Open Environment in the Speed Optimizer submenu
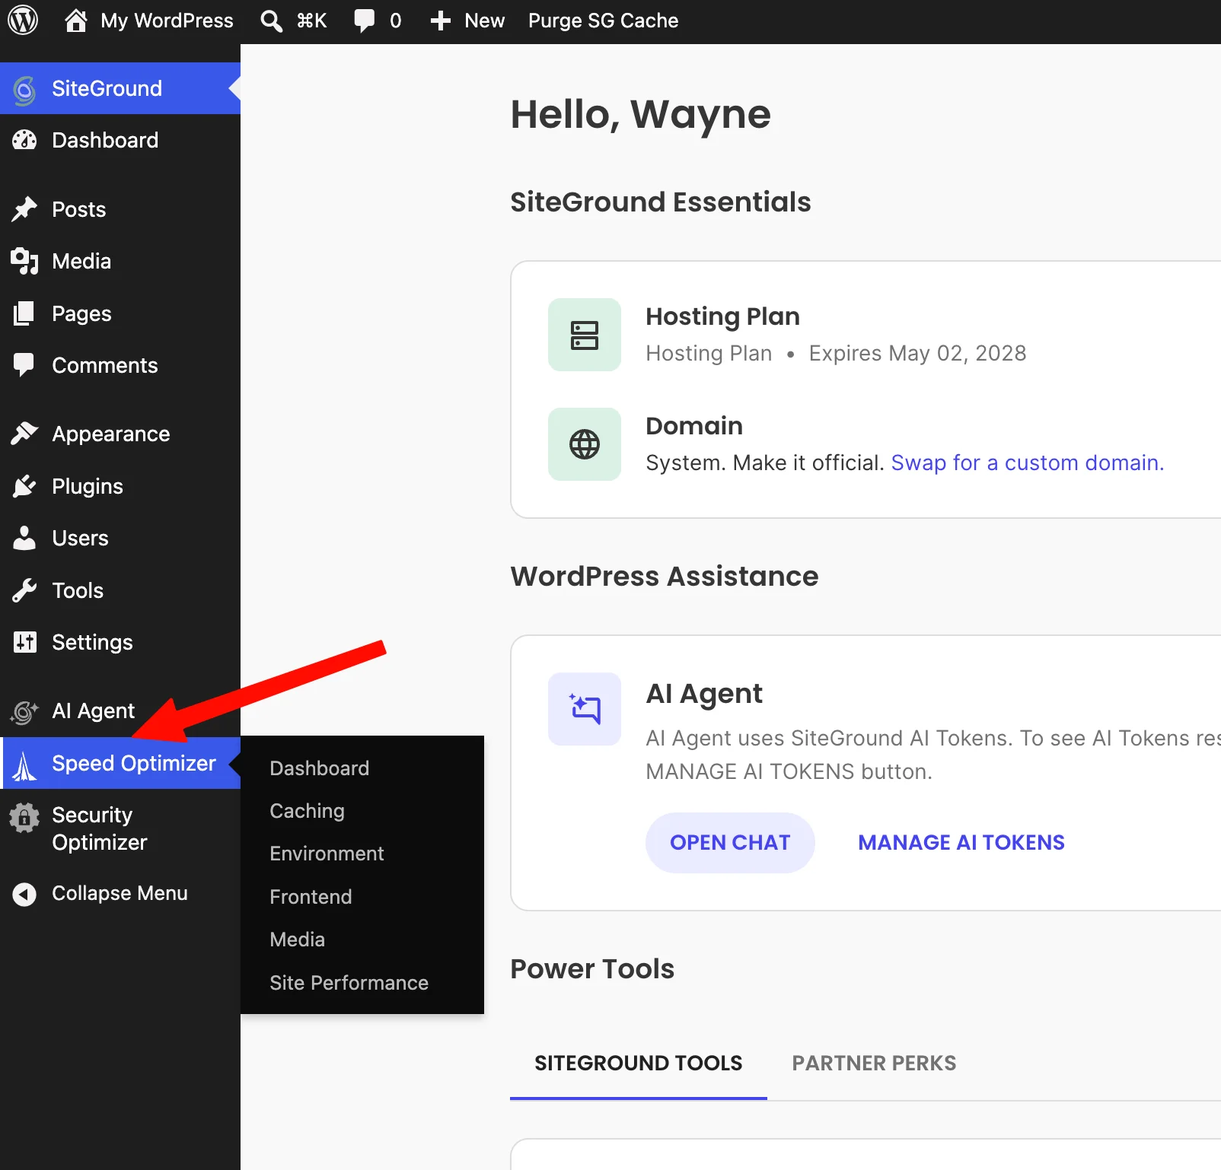The image size is (1221, 1170). pyautogui.click(x=327, y=854)
